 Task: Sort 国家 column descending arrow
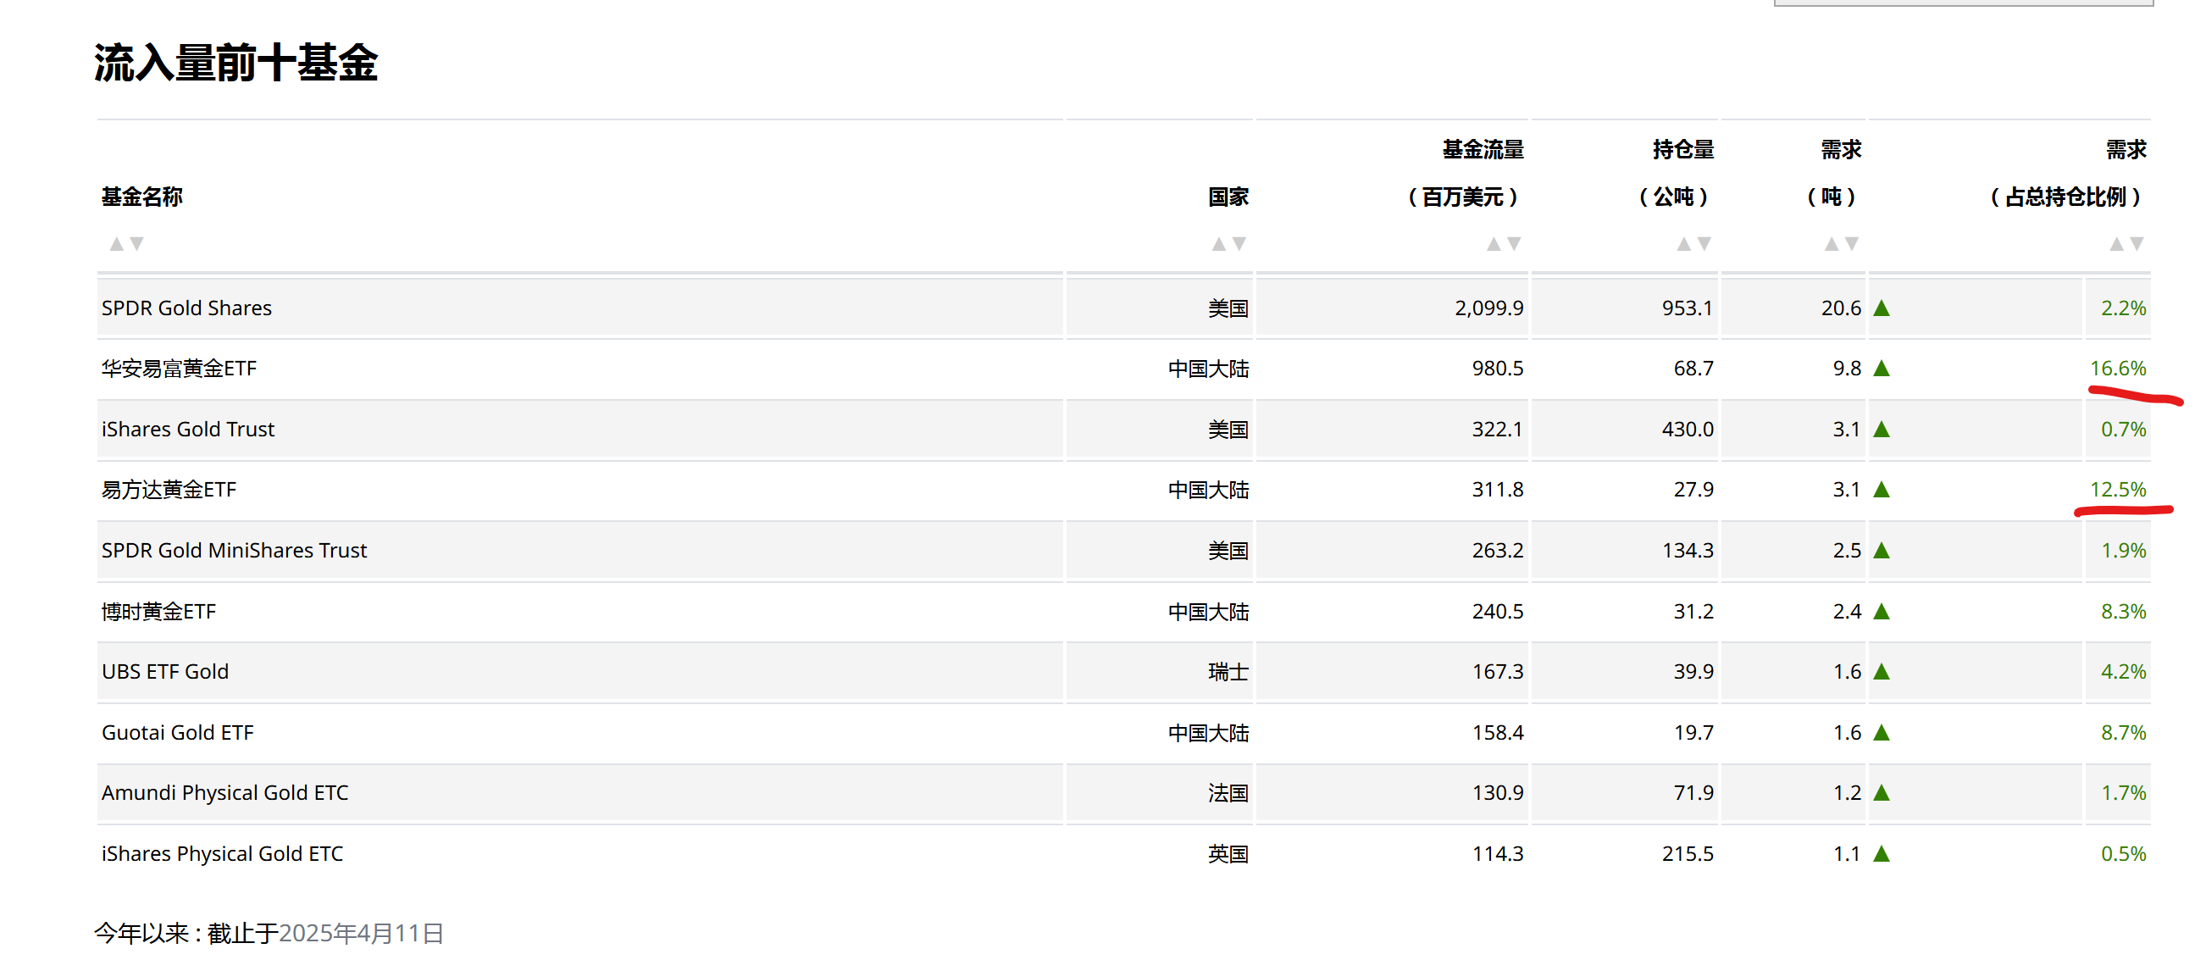[1239, 244]
